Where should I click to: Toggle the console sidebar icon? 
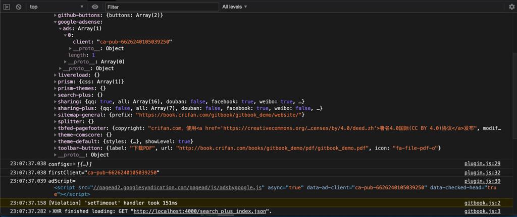click(7, 7)
